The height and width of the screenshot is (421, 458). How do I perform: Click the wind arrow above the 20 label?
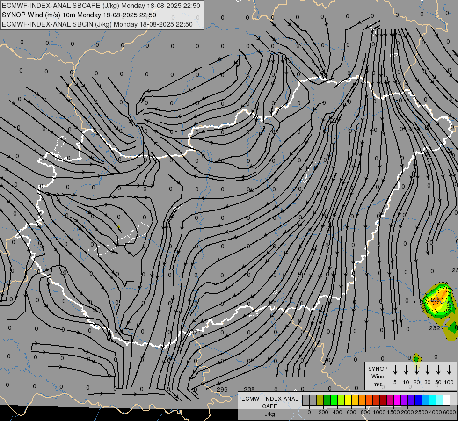click(416, 370)
